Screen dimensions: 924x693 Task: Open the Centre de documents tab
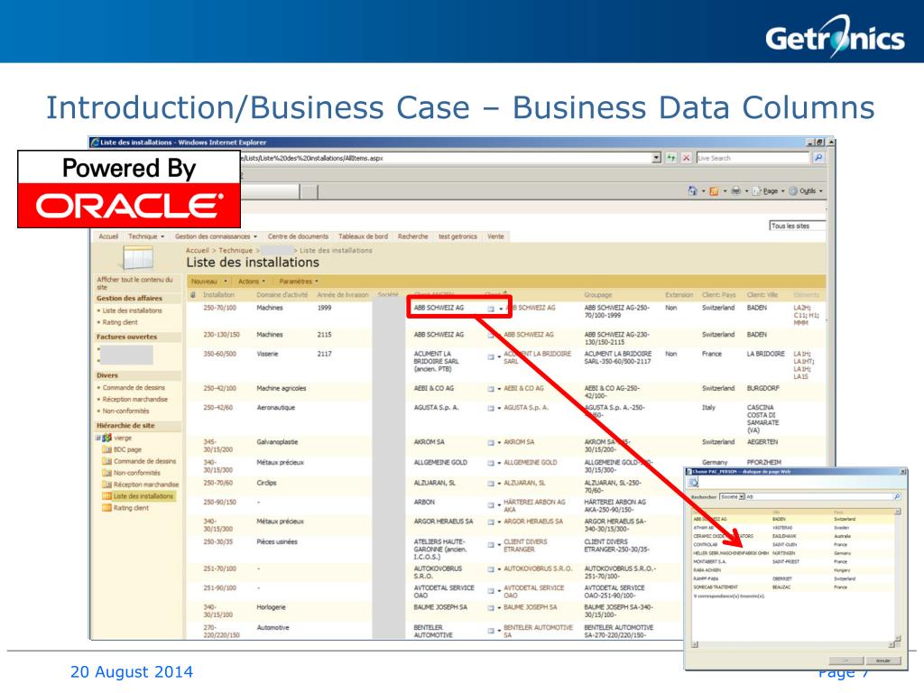click(298, 236)
